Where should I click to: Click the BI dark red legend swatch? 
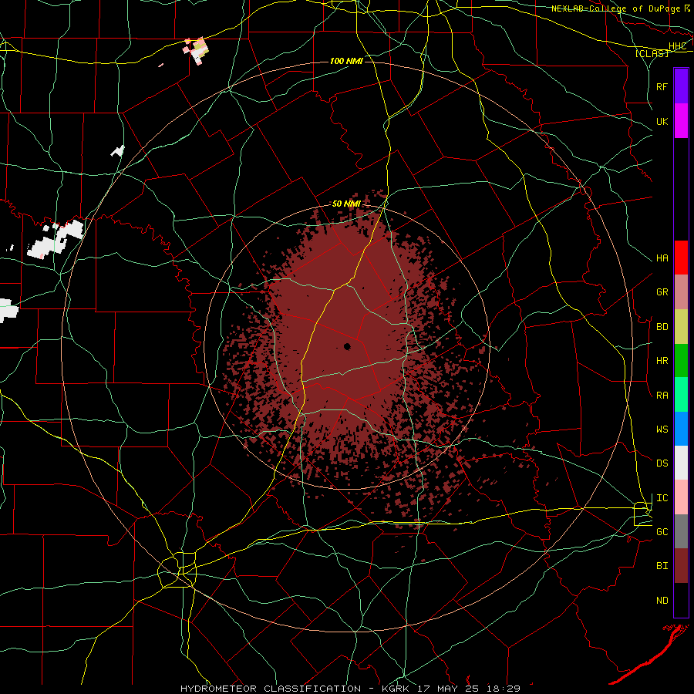coord(681,566)
